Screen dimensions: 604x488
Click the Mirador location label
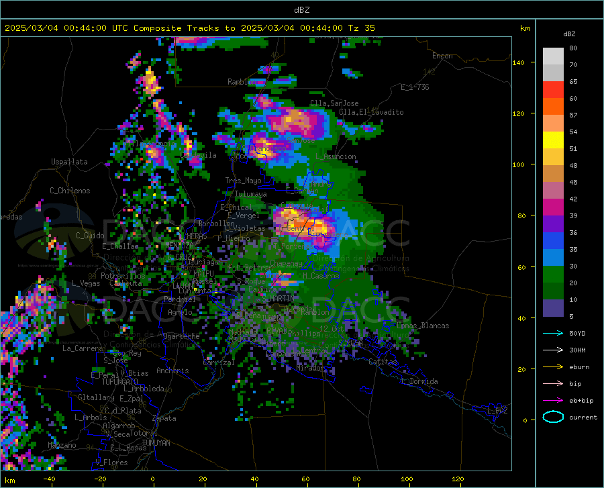[311, 369]
